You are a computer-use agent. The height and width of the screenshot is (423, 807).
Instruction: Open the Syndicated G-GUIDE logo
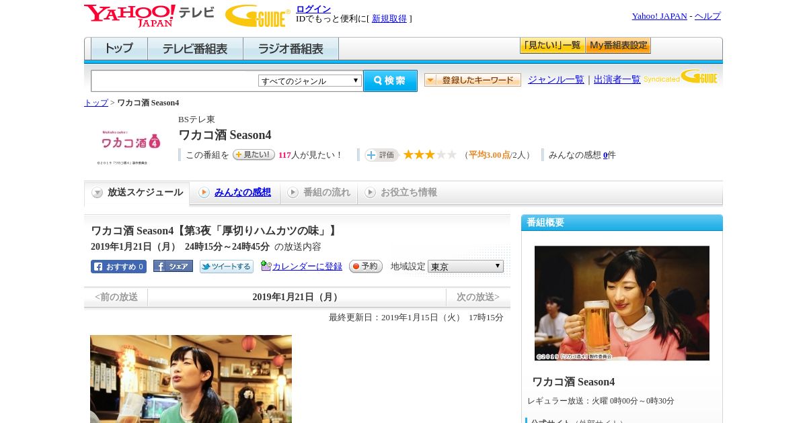click(x=681, y=77)
